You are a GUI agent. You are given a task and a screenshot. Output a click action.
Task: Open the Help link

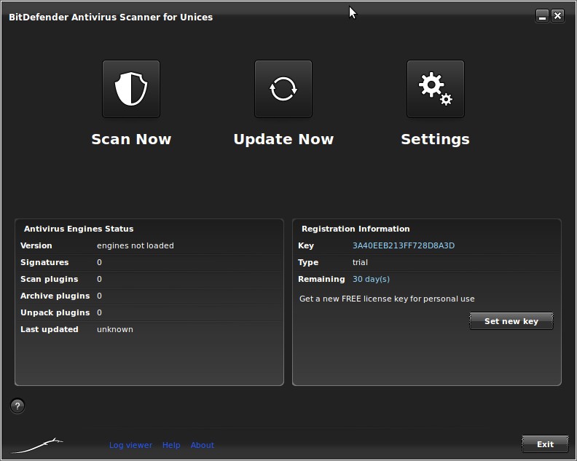(171, 445)
